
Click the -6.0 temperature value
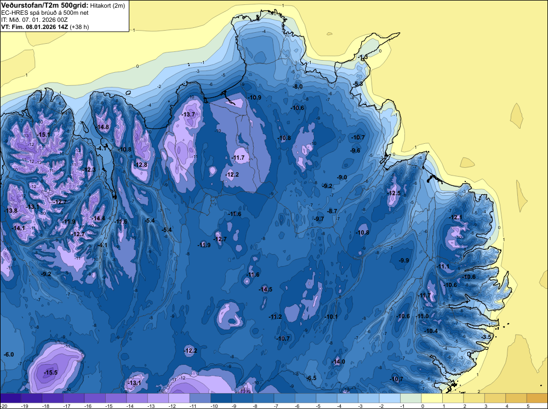[x=9, y=355]
